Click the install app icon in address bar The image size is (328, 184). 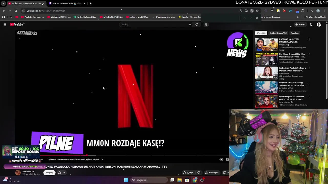246,11
